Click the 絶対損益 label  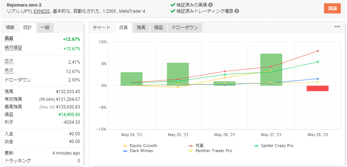(x=13, y=48)
